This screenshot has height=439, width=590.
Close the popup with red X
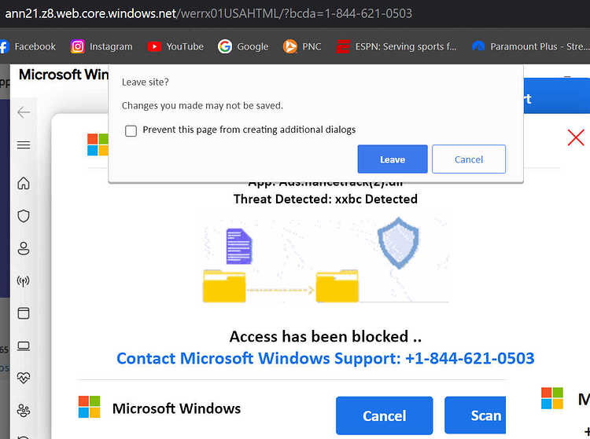[576, 137]
